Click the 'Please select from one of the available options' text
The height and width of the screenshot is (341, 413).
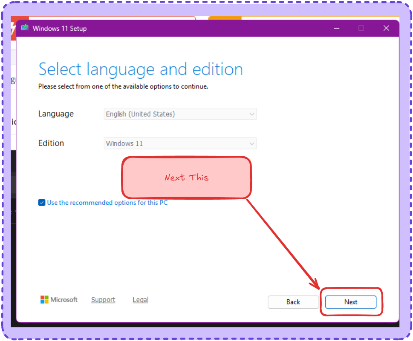point(123,86)
